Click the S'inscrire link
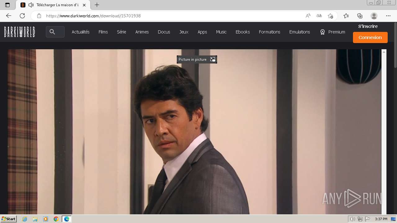The height and width of the screenshot is (223, 397). point(368,26)
